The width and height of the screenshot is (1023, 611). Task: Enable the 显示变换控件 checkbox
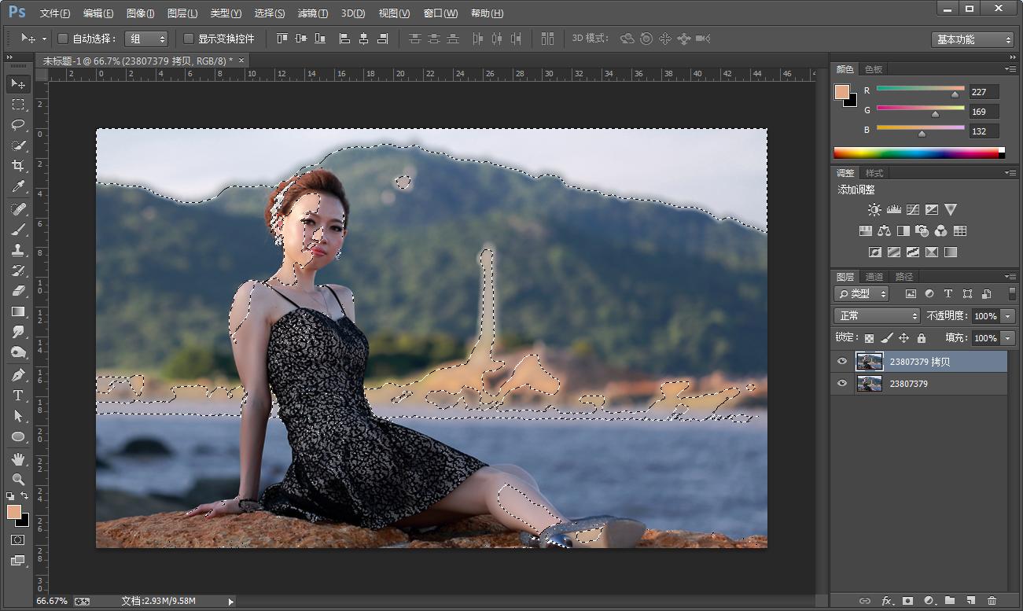189,39
